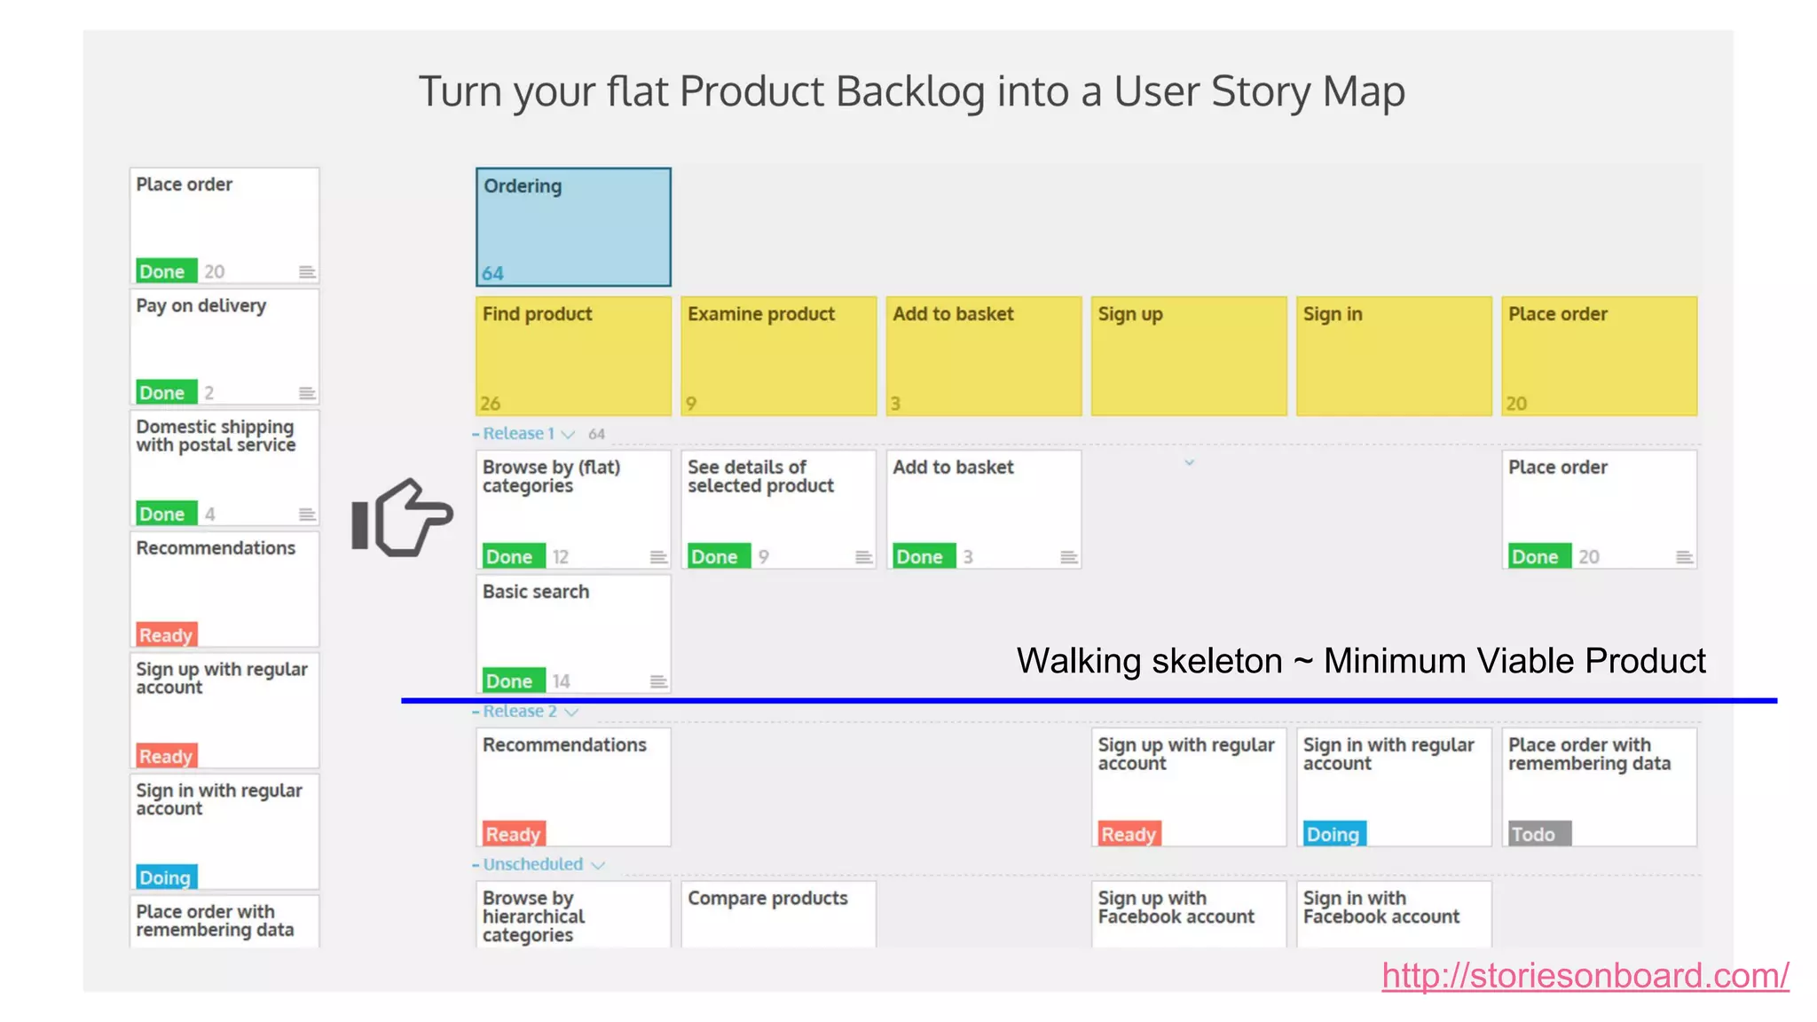Click small chevron under Sign up column

coord(1189,462)
